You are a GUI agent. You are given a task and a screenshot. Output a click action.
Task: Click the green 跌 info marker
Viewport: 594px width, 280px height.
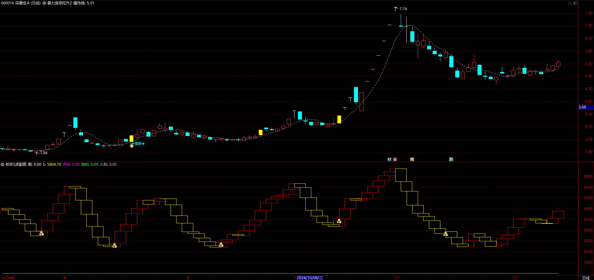coord(451,159)
